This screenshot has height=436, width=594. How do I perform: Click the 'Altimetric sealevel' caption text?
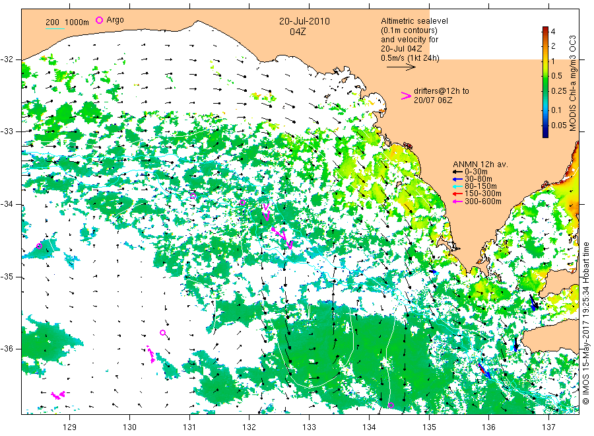(414, 21)
